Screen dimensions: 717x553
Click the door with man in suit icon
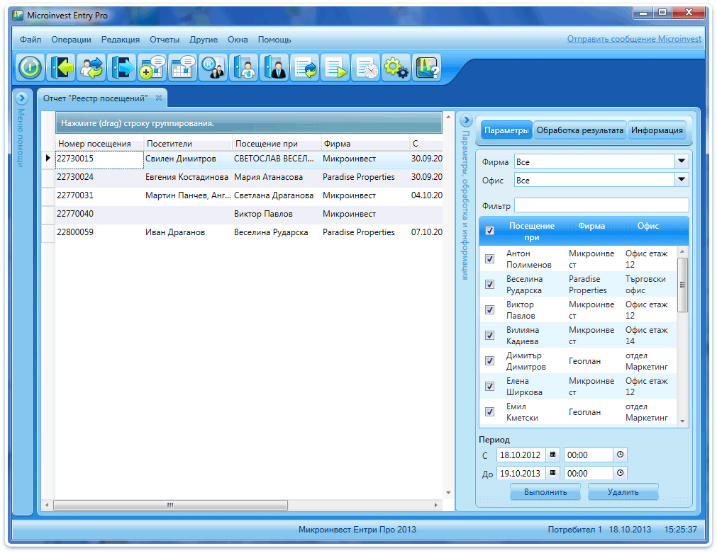[274, 67]
